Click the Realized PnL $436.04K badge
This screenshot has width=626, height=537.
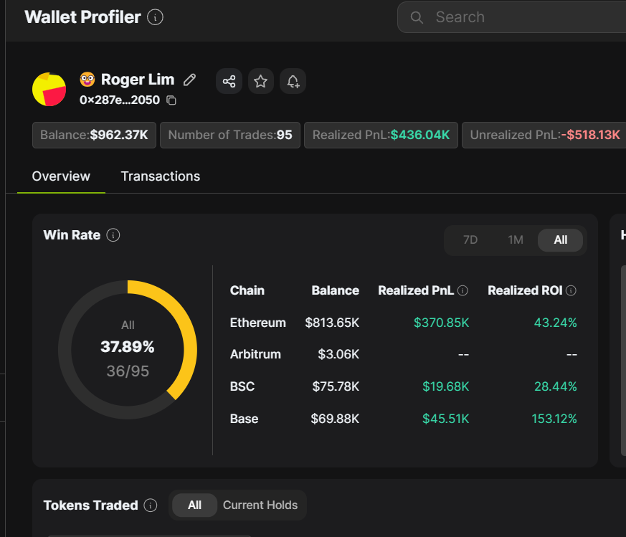[381, 135]
